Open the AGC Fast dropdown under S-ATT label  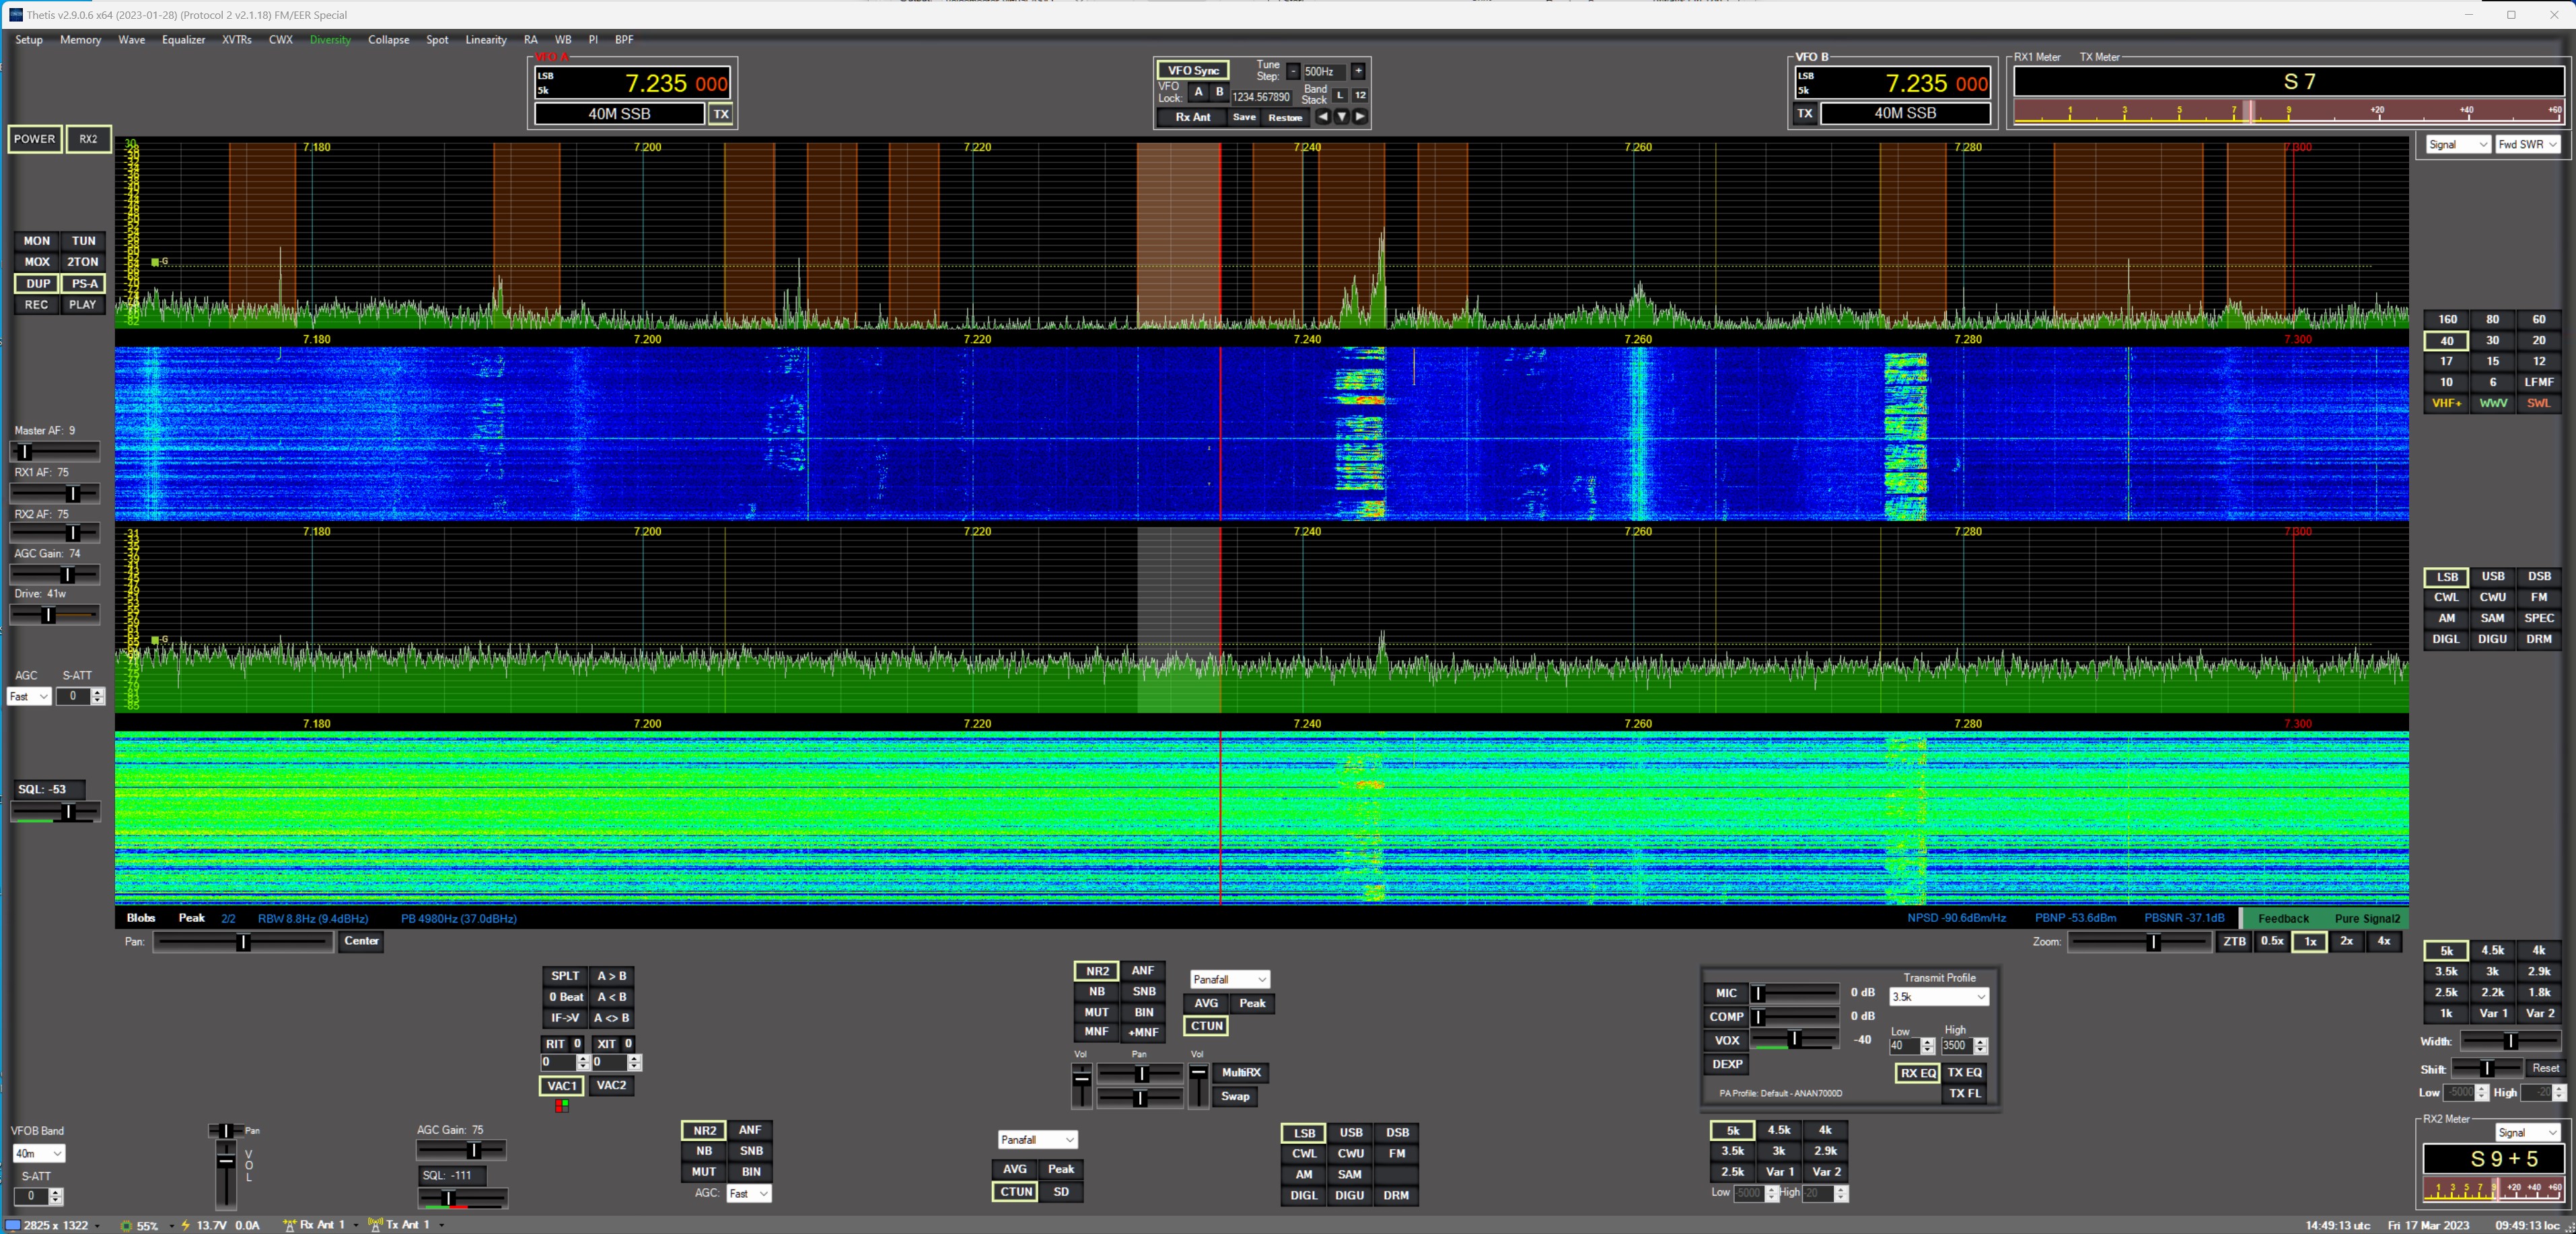(29, 696)
